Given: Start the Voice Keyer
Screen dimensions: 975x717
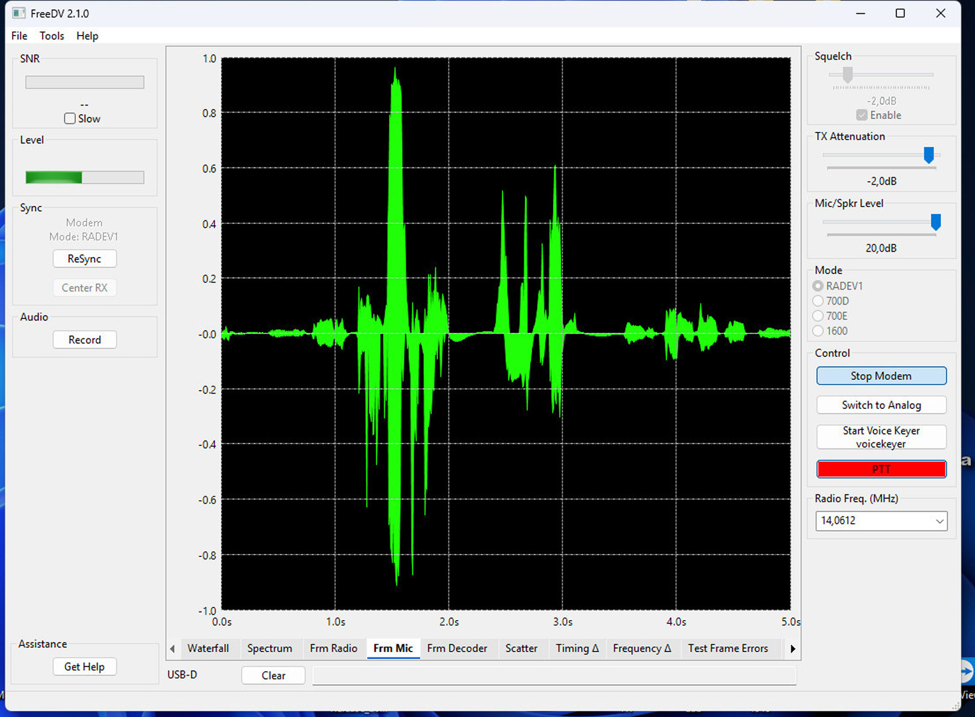Looking at the screenshot, I should 880,437.
